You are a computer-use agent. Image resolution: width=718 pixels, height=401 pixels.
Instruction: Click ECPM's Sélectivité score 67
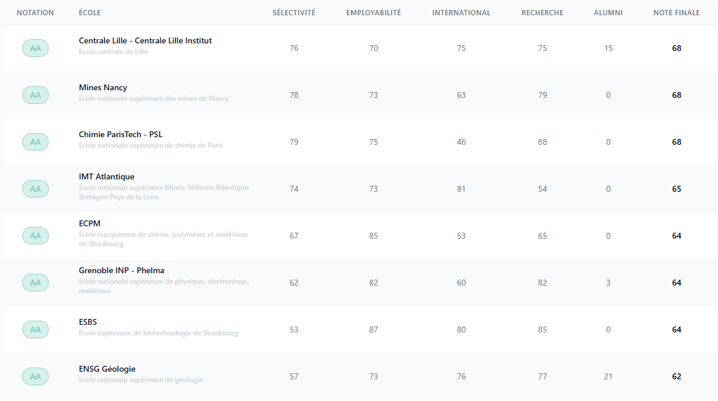[294, 236]
